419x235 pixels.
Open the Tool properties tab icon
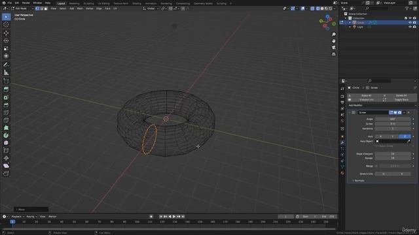[342, 89]
